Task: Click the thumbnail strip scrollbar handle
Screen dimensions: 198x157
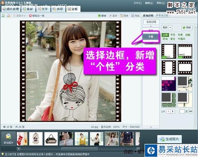Action: (x=79, y=149)
